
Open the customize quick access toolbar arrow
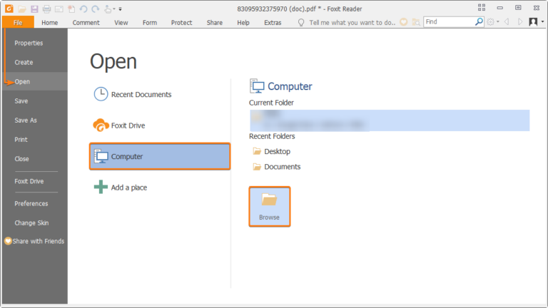120,9
